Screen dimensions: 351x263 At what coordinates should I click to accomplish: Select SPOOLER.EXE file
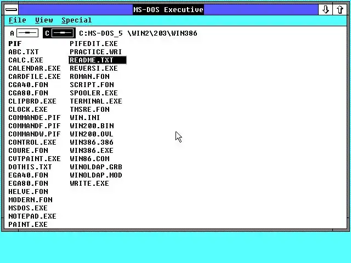[x=94, y=93]
